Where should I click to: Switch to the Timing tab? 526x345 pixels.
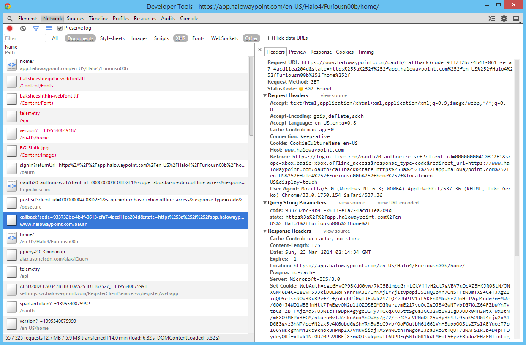366,52
